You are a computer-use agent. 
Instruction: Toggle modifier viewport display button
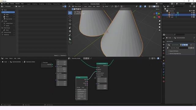click(185, 45)
